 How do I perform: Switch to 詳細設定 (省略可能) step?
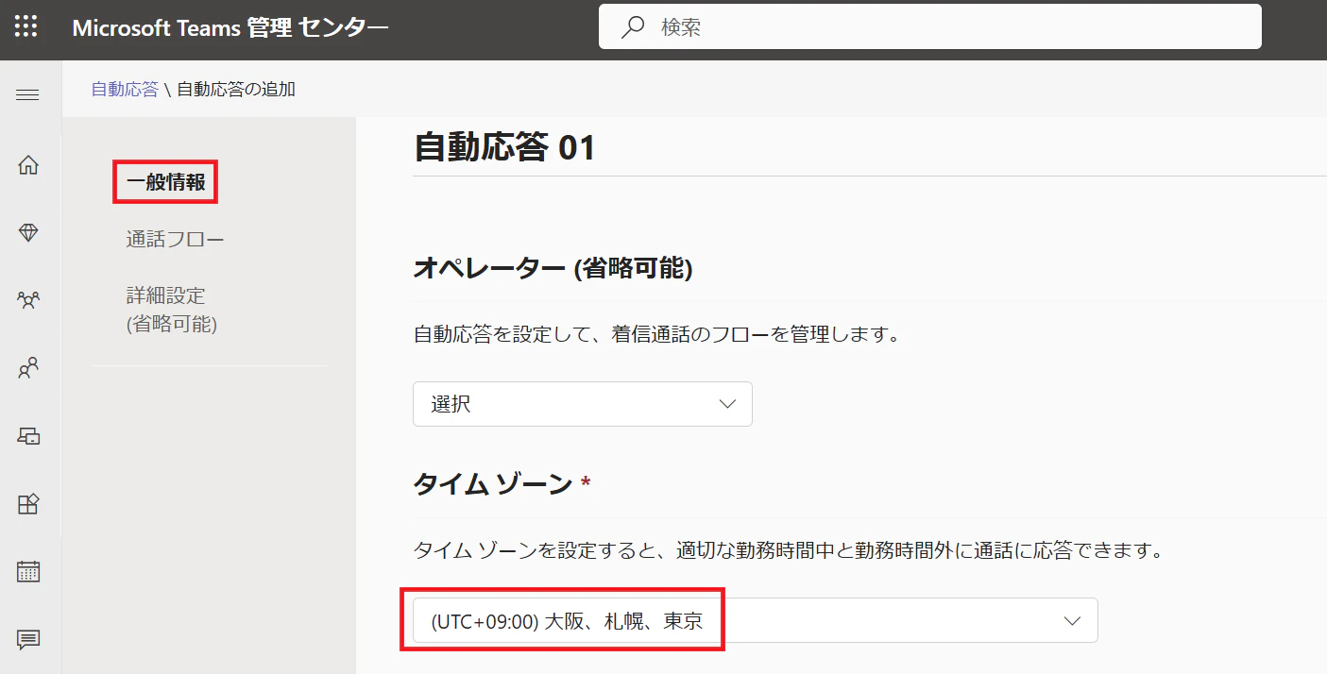coord(172,310)
